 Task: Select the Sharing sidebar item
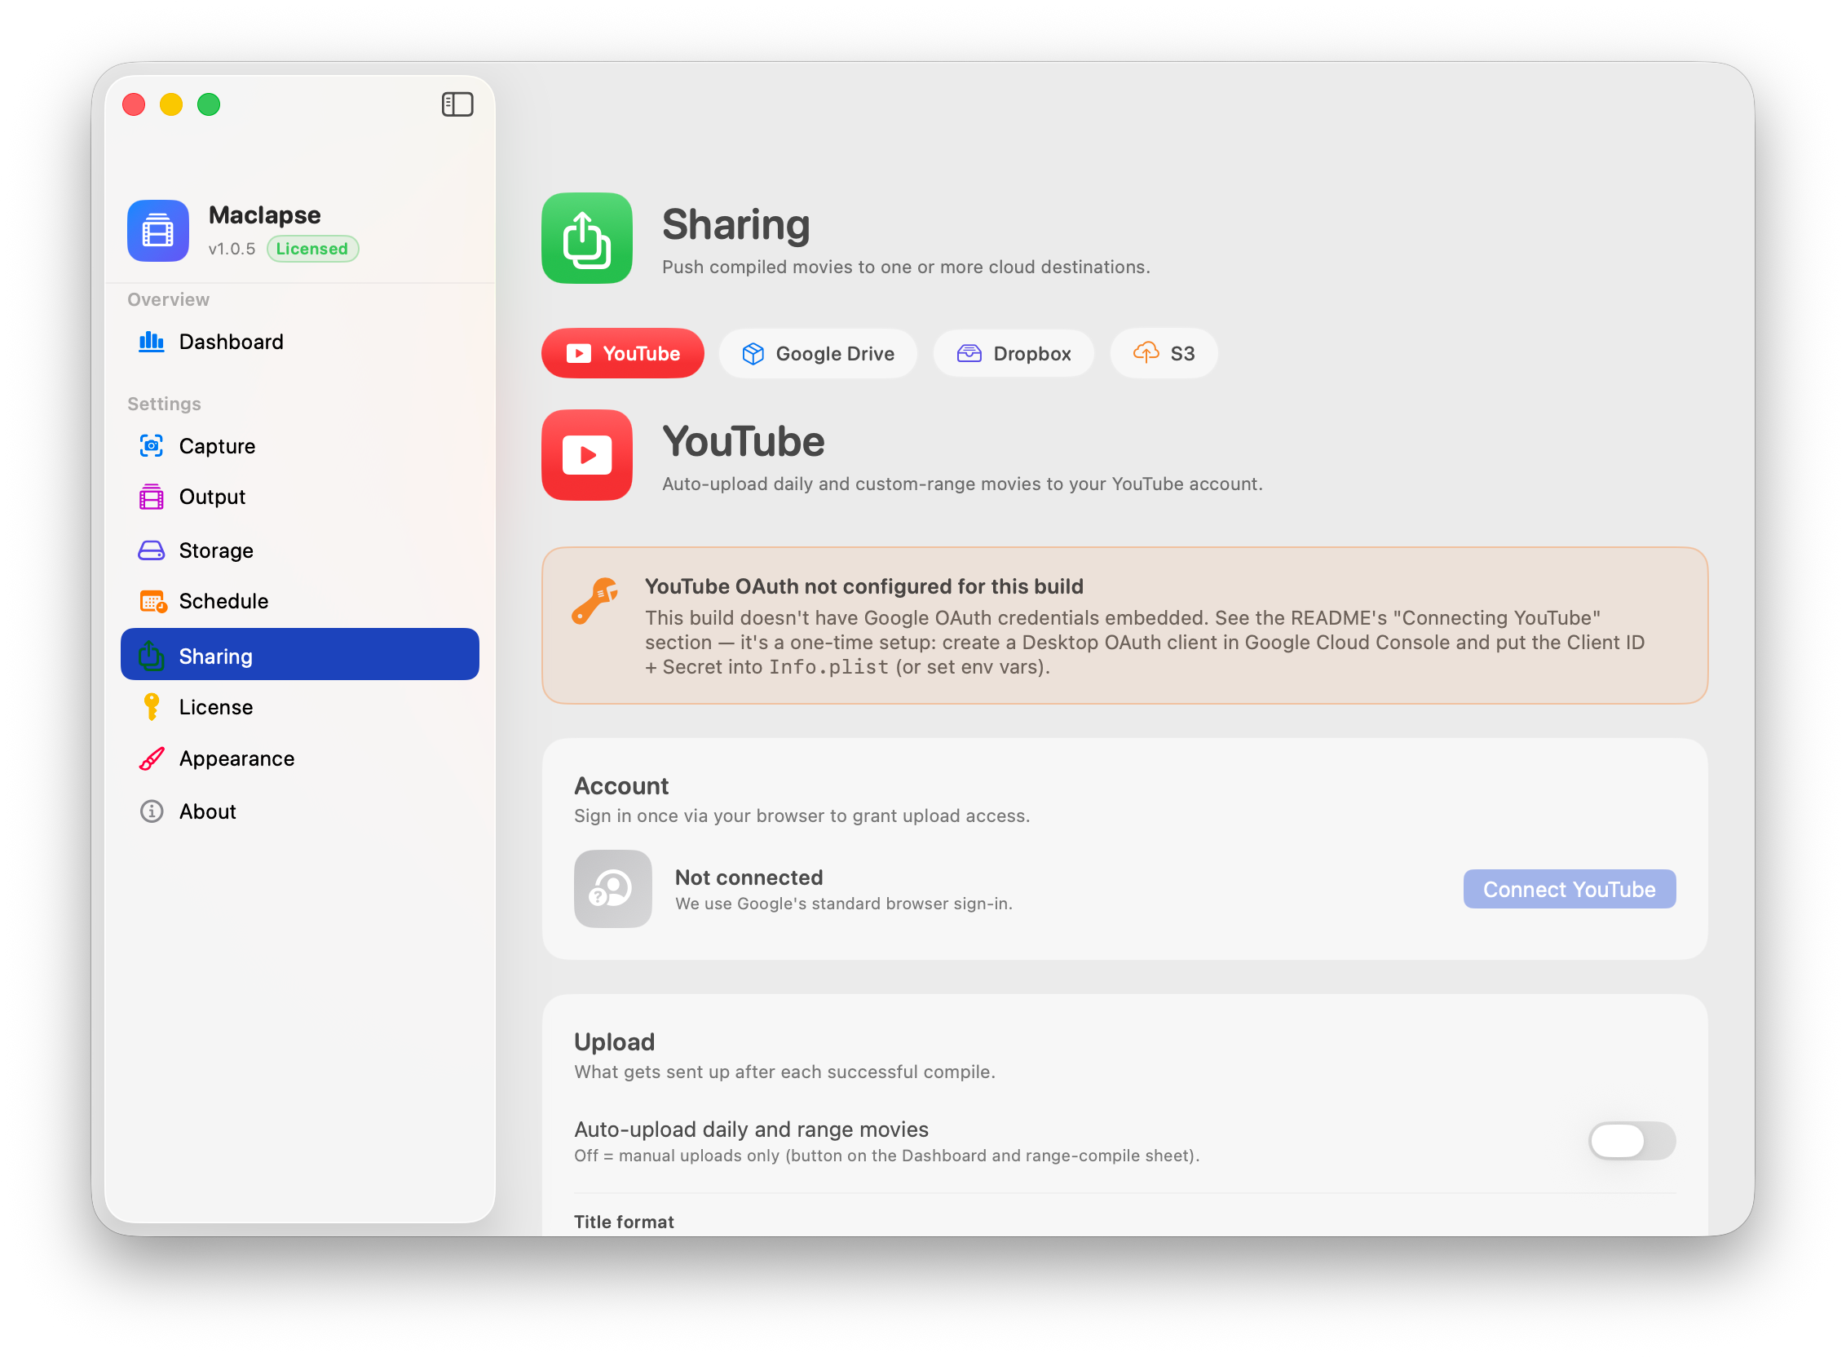click(300, 655)
